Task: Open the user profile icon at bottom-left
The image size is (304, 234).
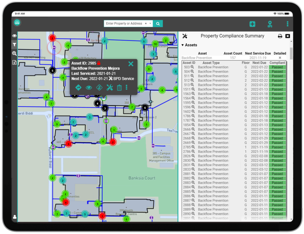Action: [x=15, y=217]
